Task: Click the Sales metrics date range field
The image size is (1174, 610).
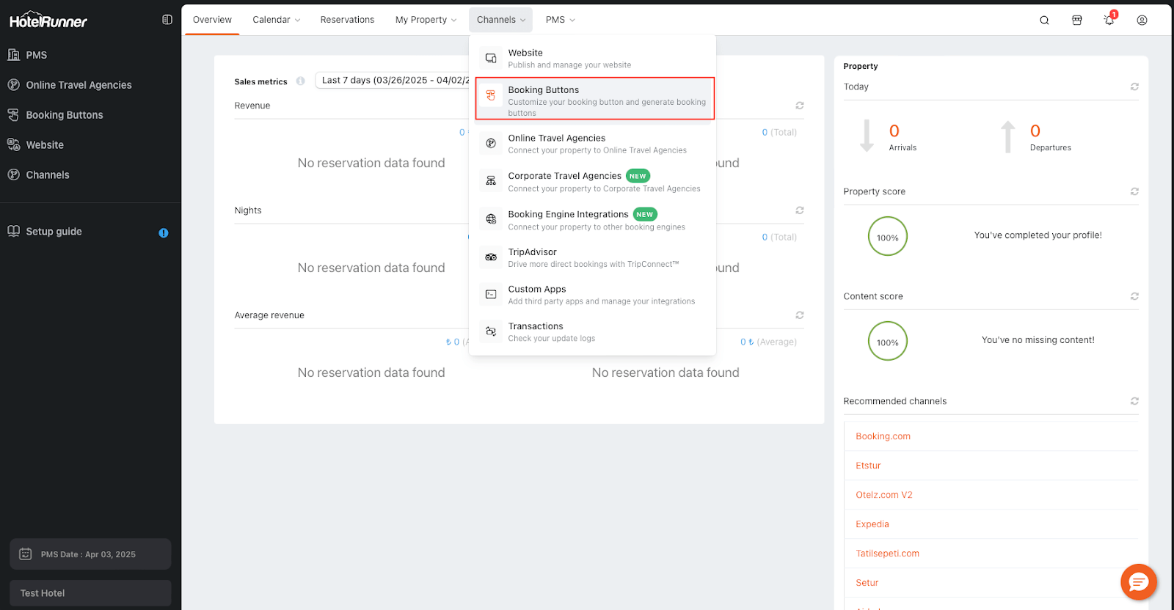Action: (393, 81)
